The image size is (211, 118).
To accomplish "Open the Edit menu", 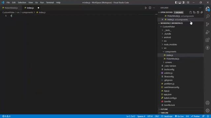I will point(14,3).
